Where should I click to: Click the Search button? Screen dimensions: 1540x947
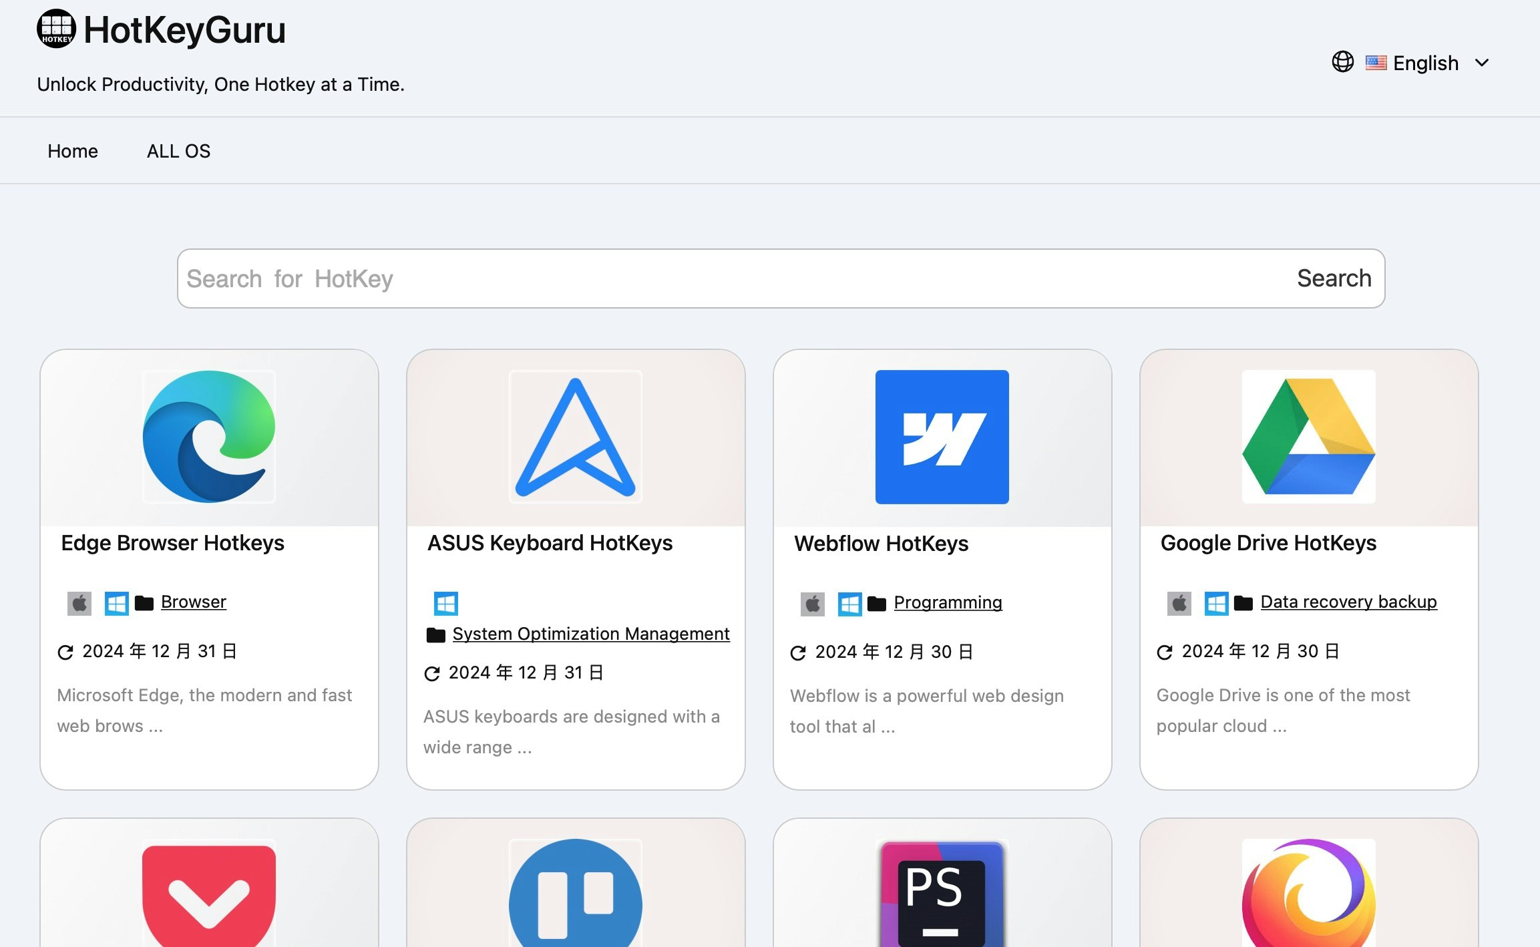tap(1334, 278)
